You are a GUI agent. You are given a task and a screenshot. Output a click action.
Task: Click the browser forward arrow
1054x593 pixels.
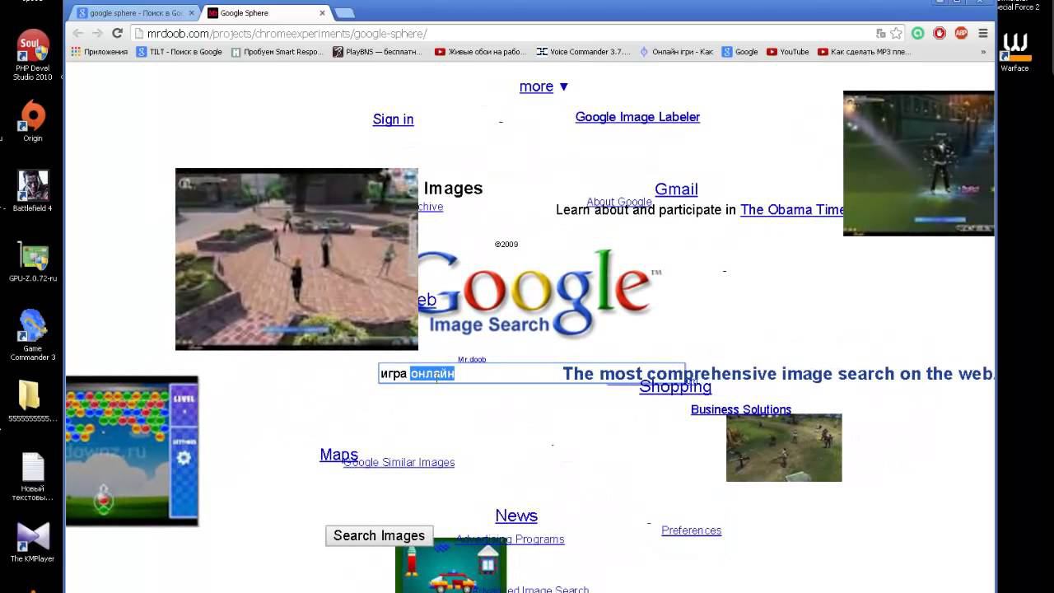[x=97, y=34]
